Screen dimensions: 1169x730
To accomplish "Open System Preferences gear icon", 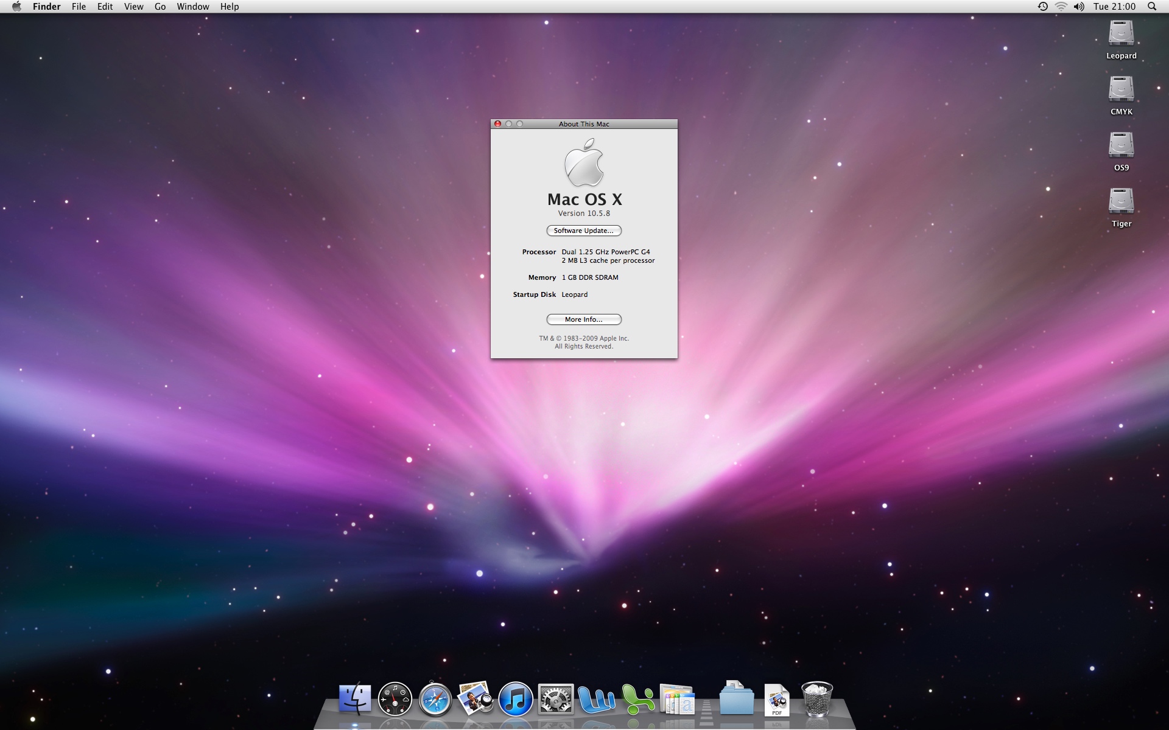I will coord(556,698).
